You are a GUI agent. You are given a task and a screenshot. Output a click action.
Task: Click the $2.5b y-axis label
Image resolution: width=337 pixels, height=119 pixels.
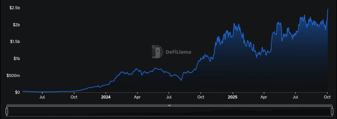(15, 8)
